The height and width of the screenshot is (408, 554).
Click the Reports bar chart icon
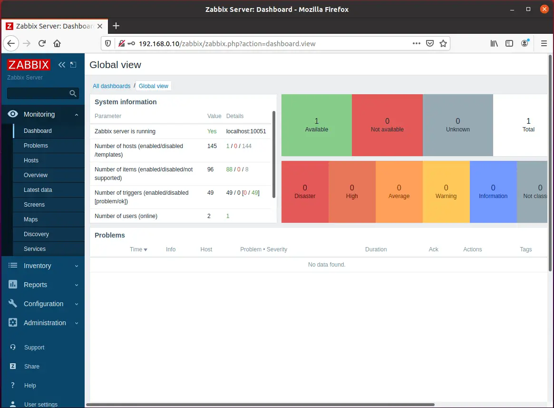click(13, 285)
